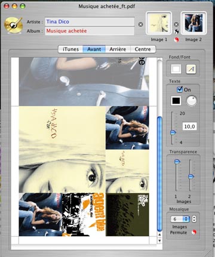Click the orange and black album tile in the mosaic
Screen dimensions: 215x257
pos(84,215)
